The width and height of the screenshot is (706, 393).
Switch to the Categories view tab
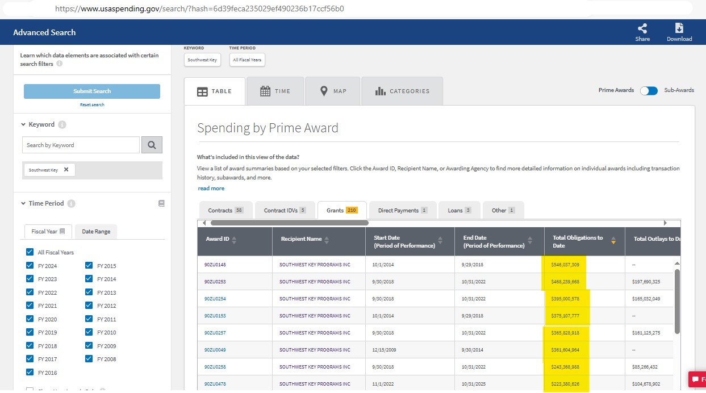click(x=402, y=91)
